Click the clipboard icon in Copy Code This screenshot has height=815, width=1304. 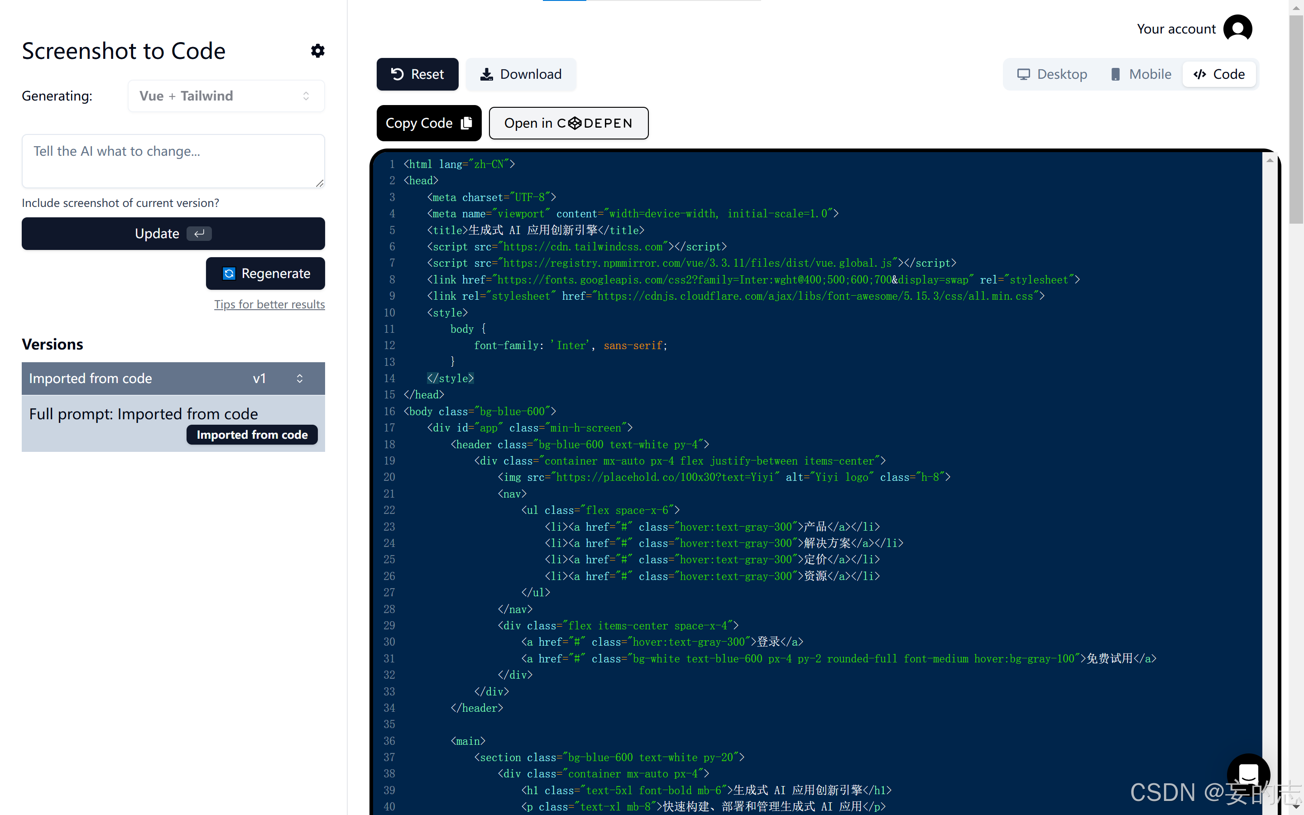[467, 123]
